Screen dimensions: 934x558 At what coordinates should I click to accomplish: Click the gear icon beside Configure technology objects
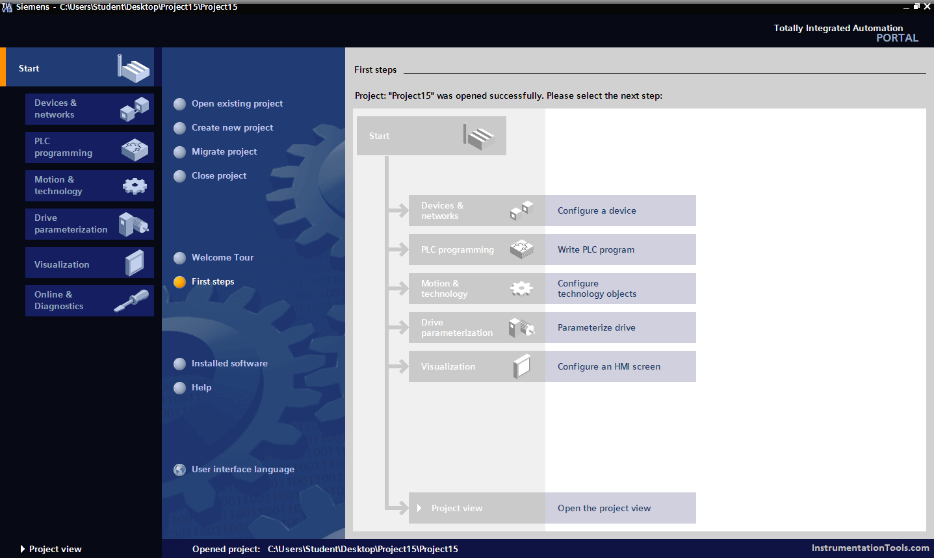click(521, 288)
